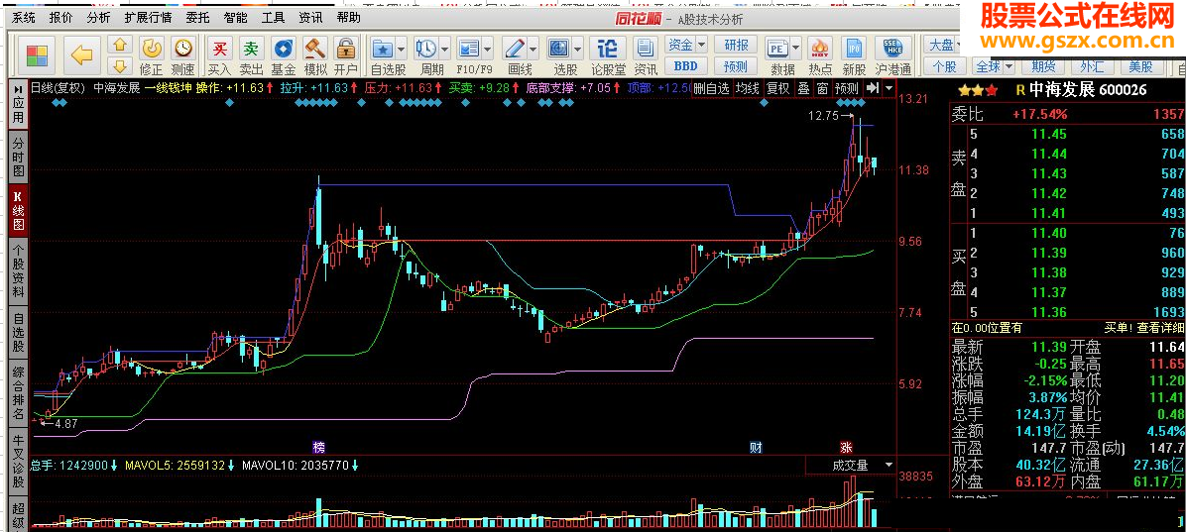Click the yellow up arrow toolbar icon
This screenshot has width=1186, height=532.
click(120, 45)
